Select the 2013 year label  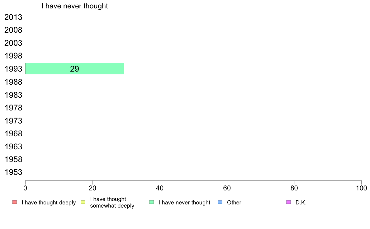[x=13, y=17]
